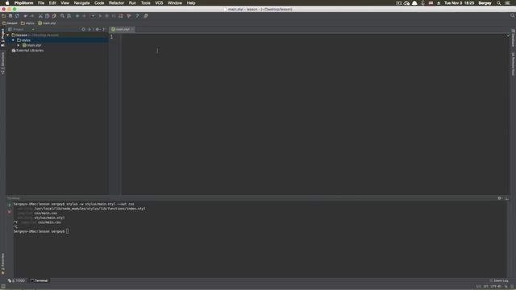
Task: Select the stylus folder row
Action: 57,40
